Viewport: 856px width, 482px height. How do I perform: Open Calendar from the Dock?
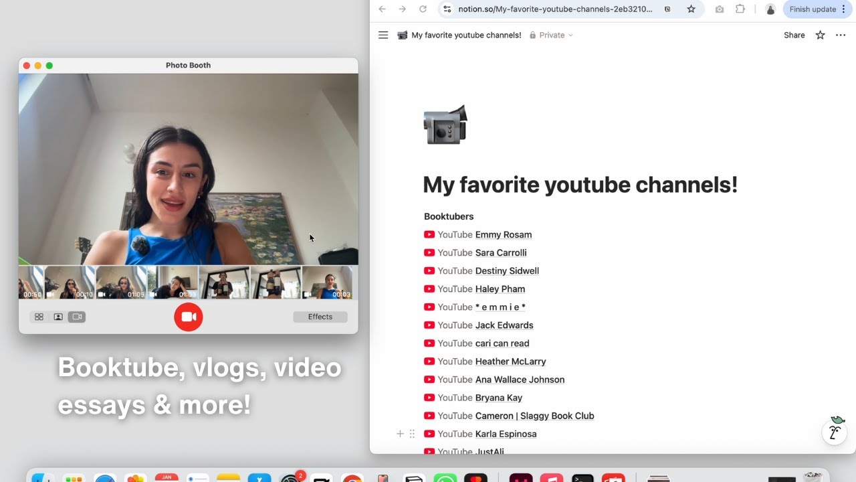167,477
